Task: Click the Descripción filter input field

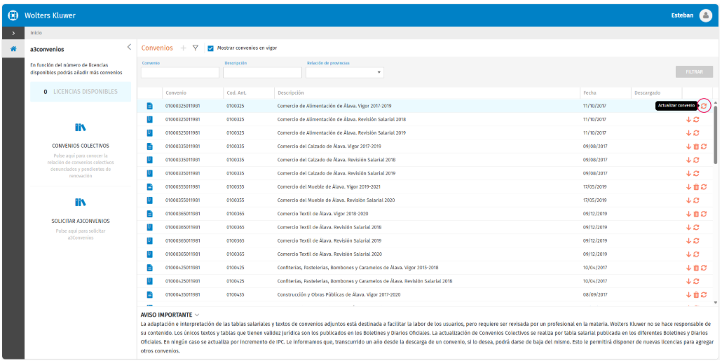Action: tap(262, 73)
